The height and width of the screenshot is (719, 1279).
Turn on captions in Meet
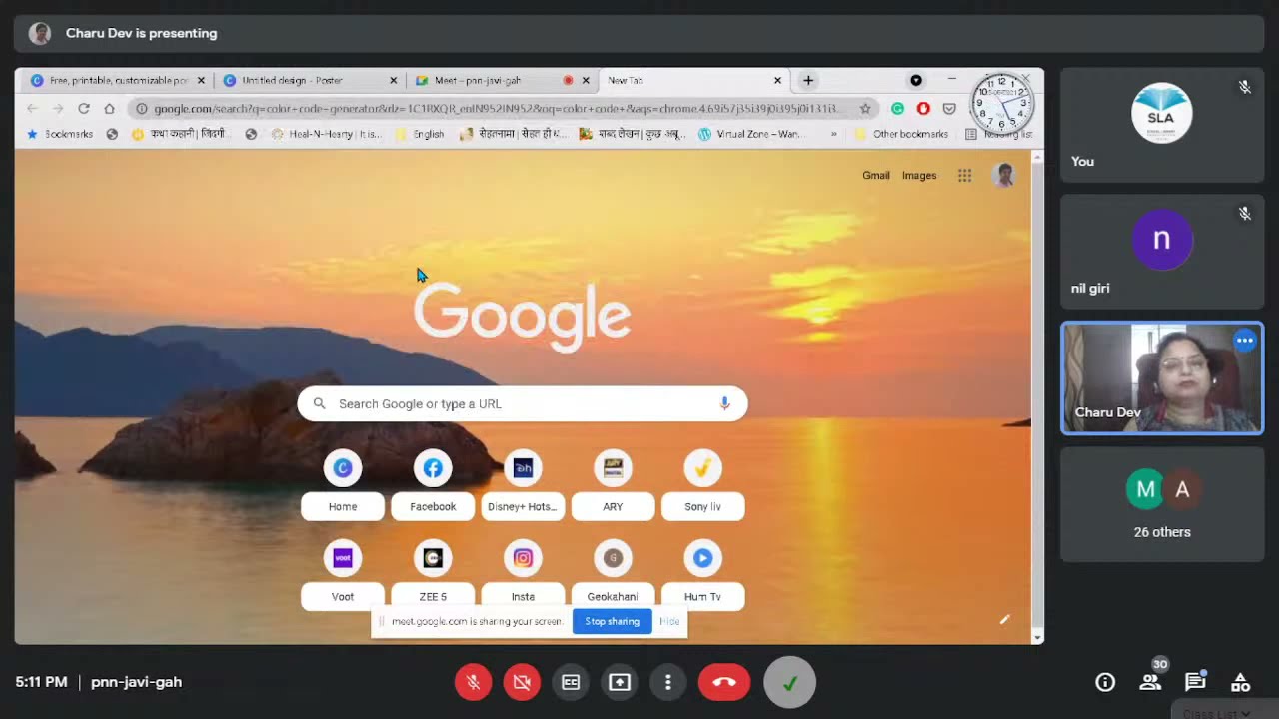tap(571, 682)
